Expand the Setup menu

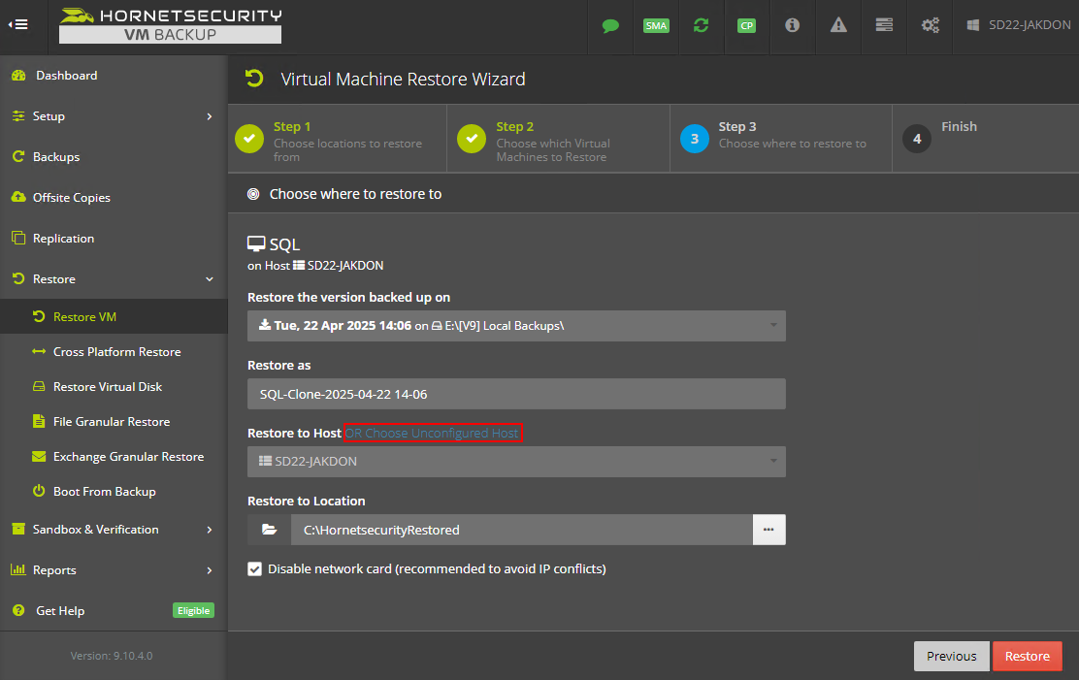[x=114, y=116]
